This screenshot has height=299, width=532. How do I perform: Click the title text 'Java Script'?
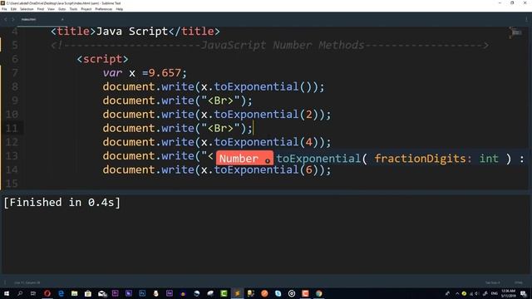[x=132, y=32]
